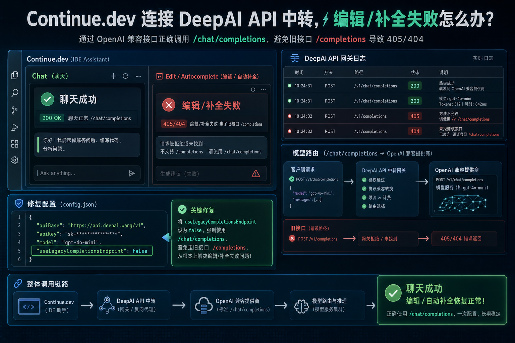This screenshot has width=515, height=343.
Task: Click the 模型路由与推理 brain icon
Action: coord(301,306)
